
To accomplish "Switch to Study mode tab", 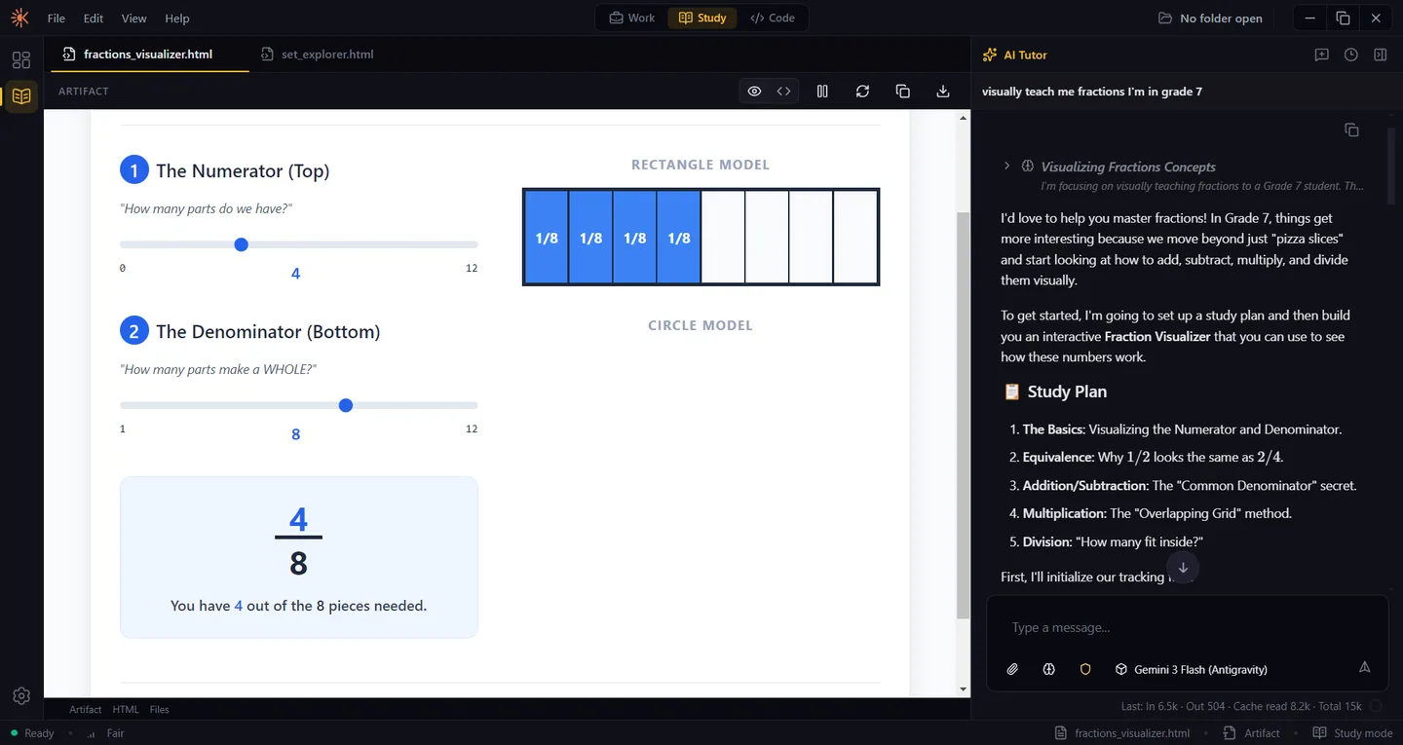I will pyautogui.click(x=702, y=18).
